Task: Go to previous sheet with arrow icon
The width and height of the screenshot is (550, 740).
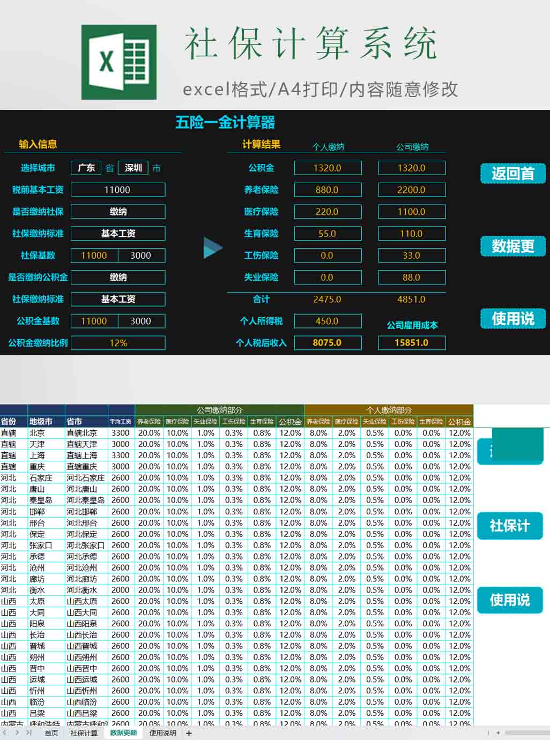Action: pos(5,732)
